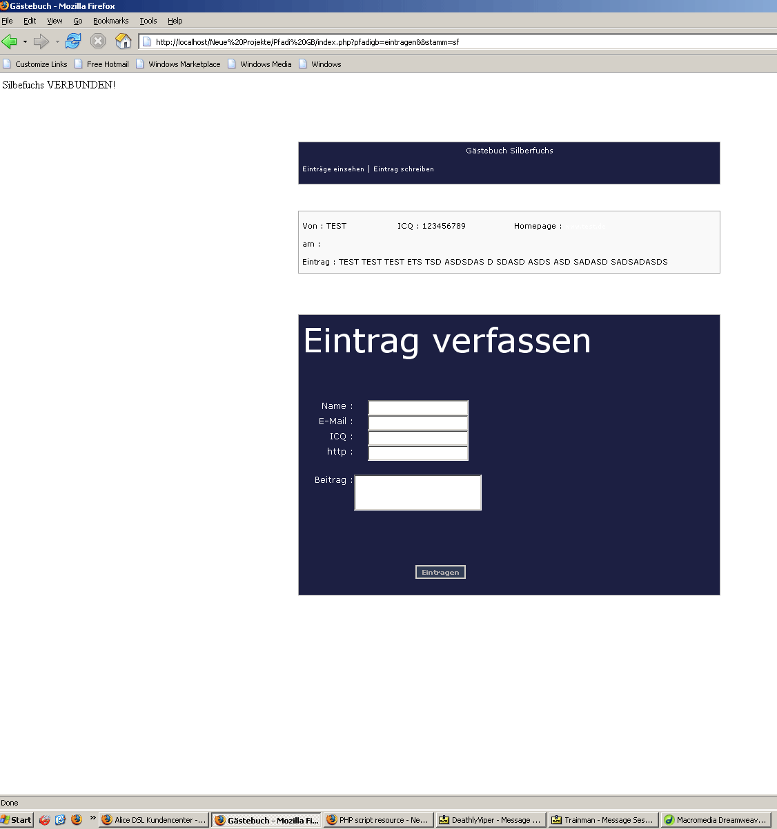The height and width of the screenshot is (829, 777).
Task: Expand hidden quick launch items chevron
Action: pos(92,818)
